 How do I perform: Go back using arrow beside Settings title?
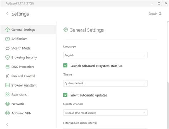click(7, 14)
